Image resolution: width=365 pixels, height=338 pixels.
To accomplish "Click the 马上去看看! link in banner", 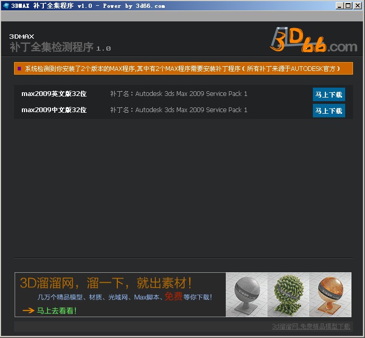I will tap(56, 310).
